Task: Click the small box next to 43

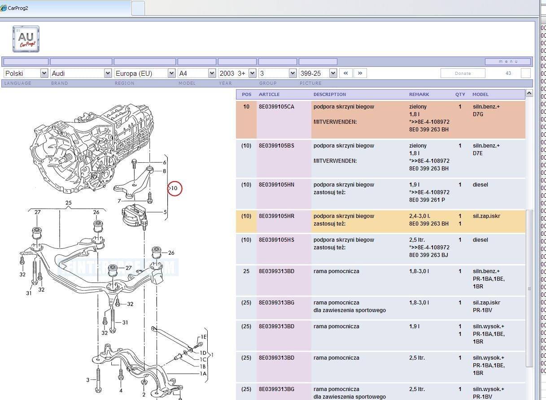Action: click(525, 73)
